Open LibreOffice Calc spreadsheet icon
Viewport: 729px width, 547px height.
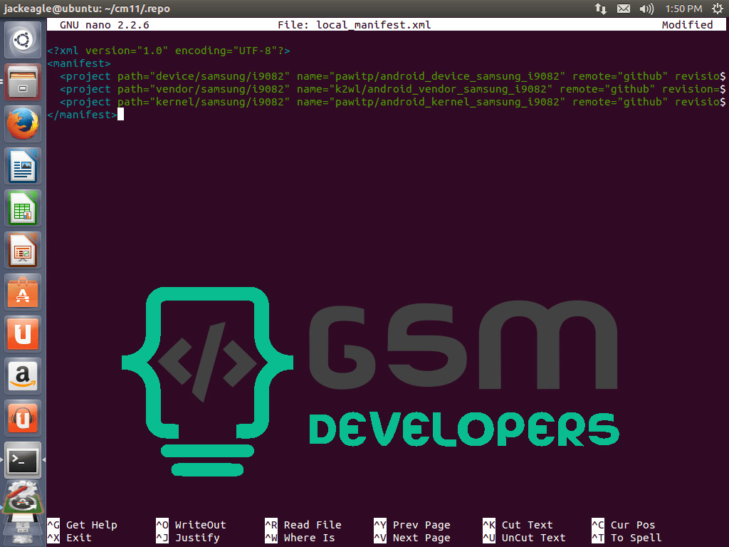tap(23, 208)
